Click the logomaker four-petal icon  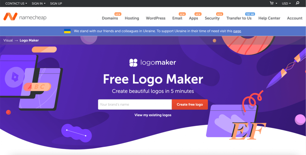pos(134,63)
